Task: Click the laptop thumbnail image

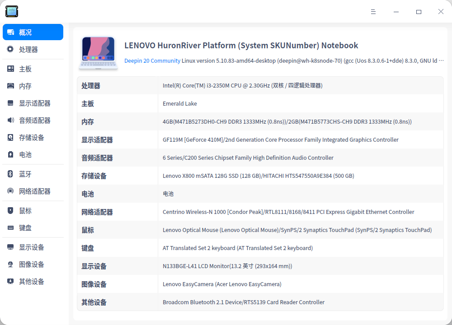Action: 98,53
